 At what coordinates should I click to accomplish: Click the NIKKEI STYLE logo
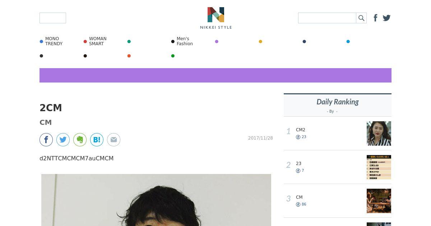[x=216, y=18]
